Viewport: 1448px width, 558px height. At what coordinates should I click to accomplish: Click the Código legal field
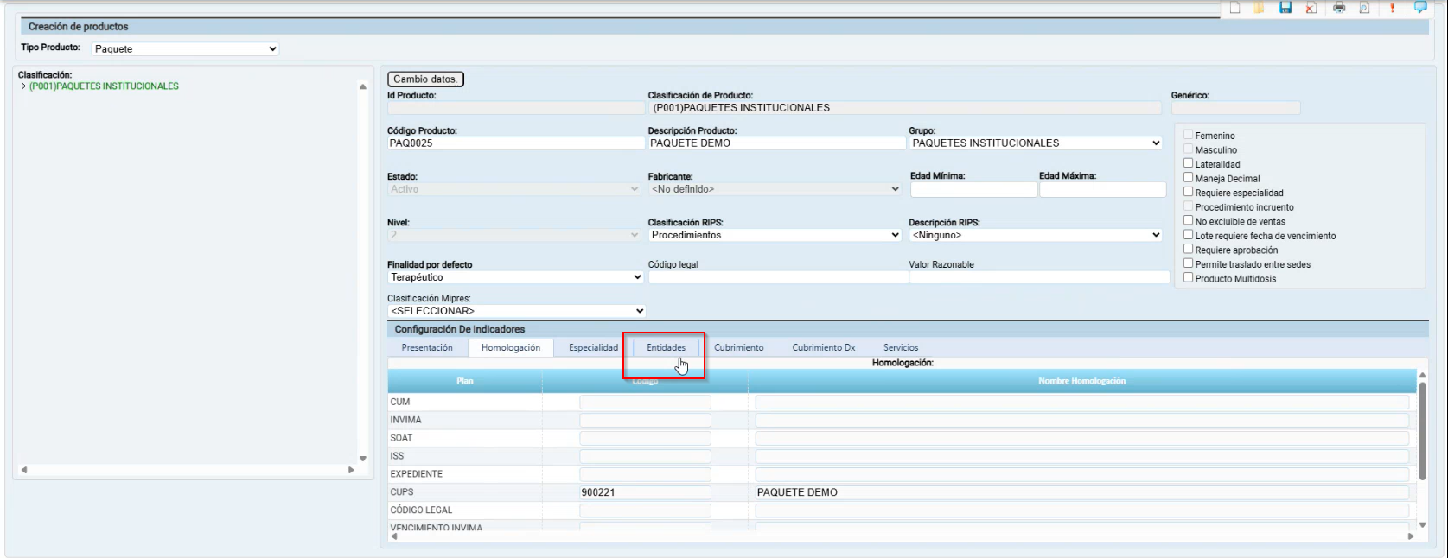tap(778, 277)
